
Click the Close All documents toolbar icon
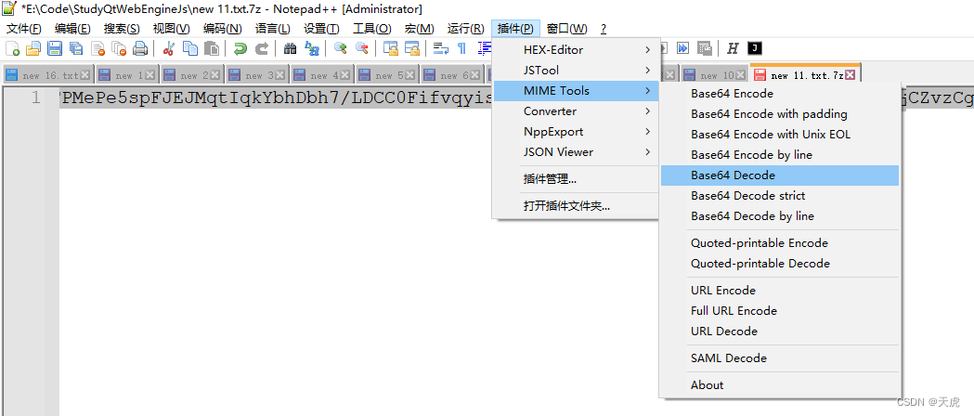click(119, 48)
